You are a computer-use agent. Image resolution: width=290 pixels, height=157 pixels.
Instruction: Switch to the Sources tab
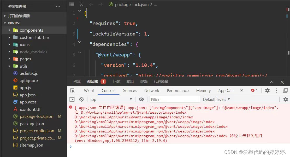(130, 91)
